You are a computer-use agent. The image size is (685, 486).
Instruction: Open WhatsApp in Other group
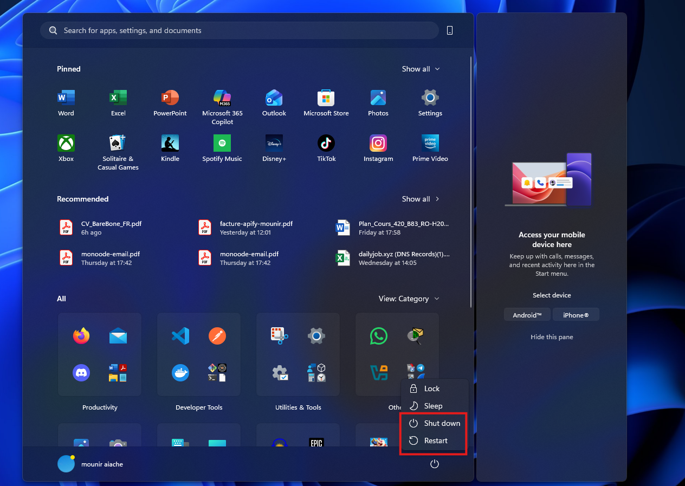tap(379, 336)
